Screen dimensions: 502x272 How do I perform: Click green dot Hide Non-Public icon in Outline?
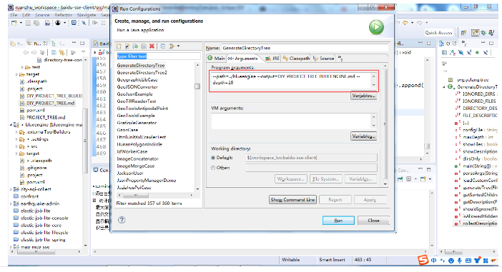(x=477, y=52)
